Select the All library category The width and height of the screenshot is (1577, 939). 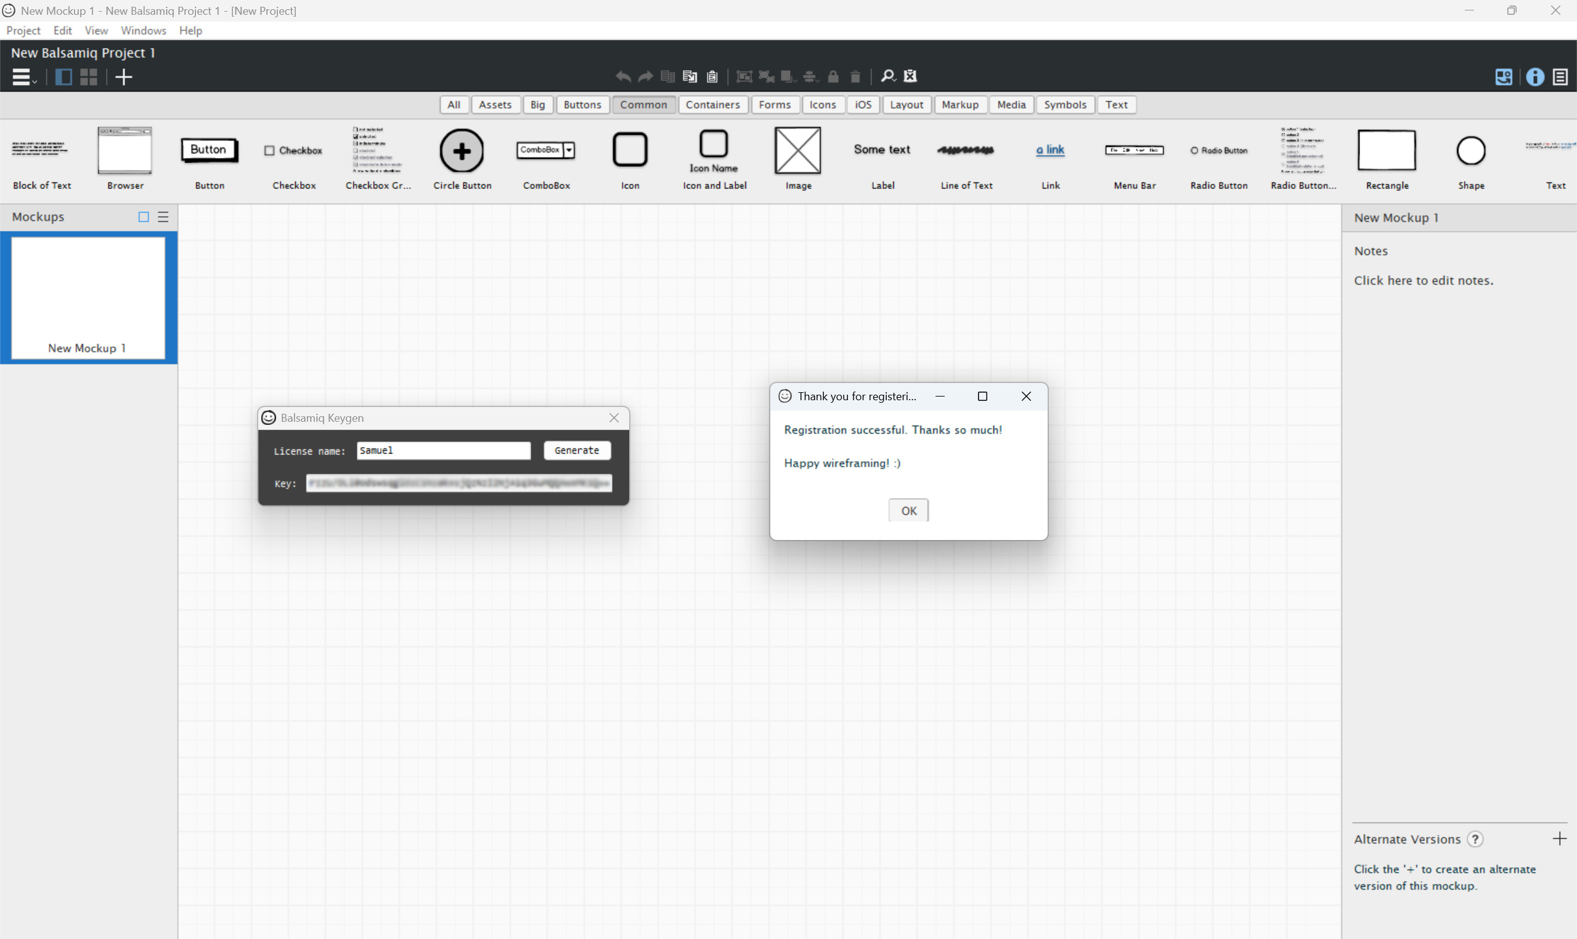click(x=454, y=105)
